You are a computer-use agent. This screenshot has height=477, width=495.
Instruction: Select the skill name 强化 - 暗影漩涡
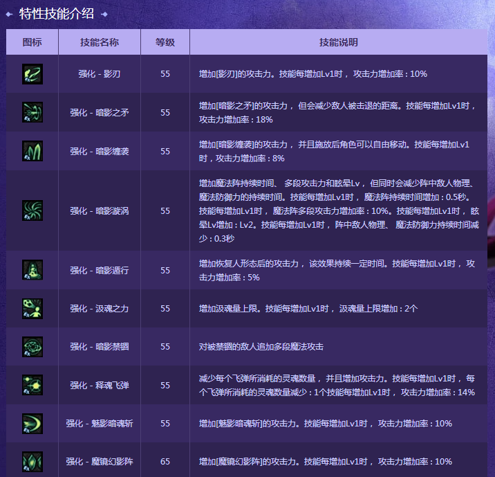pyautogui.click(x=100, y=211)
